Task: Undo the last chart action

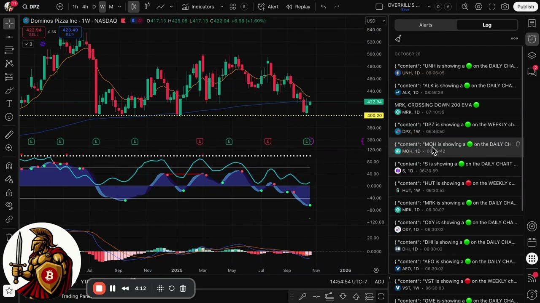Action: pyautogui.click(x=323, y=7)
